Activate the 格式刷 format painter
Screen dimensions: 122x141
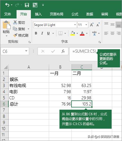click(21, 36)
